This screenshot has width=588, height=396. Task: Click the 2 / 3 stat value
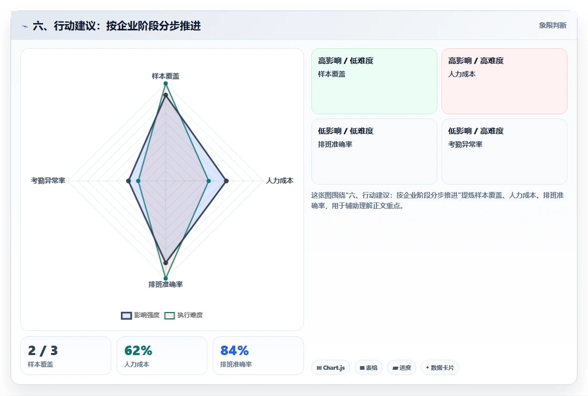pyautogui.click(x=43, y=351)
